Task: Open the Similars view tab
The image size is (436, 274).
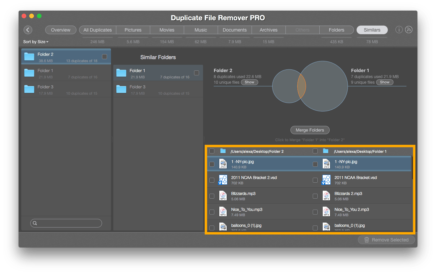Action: (372, 30)
